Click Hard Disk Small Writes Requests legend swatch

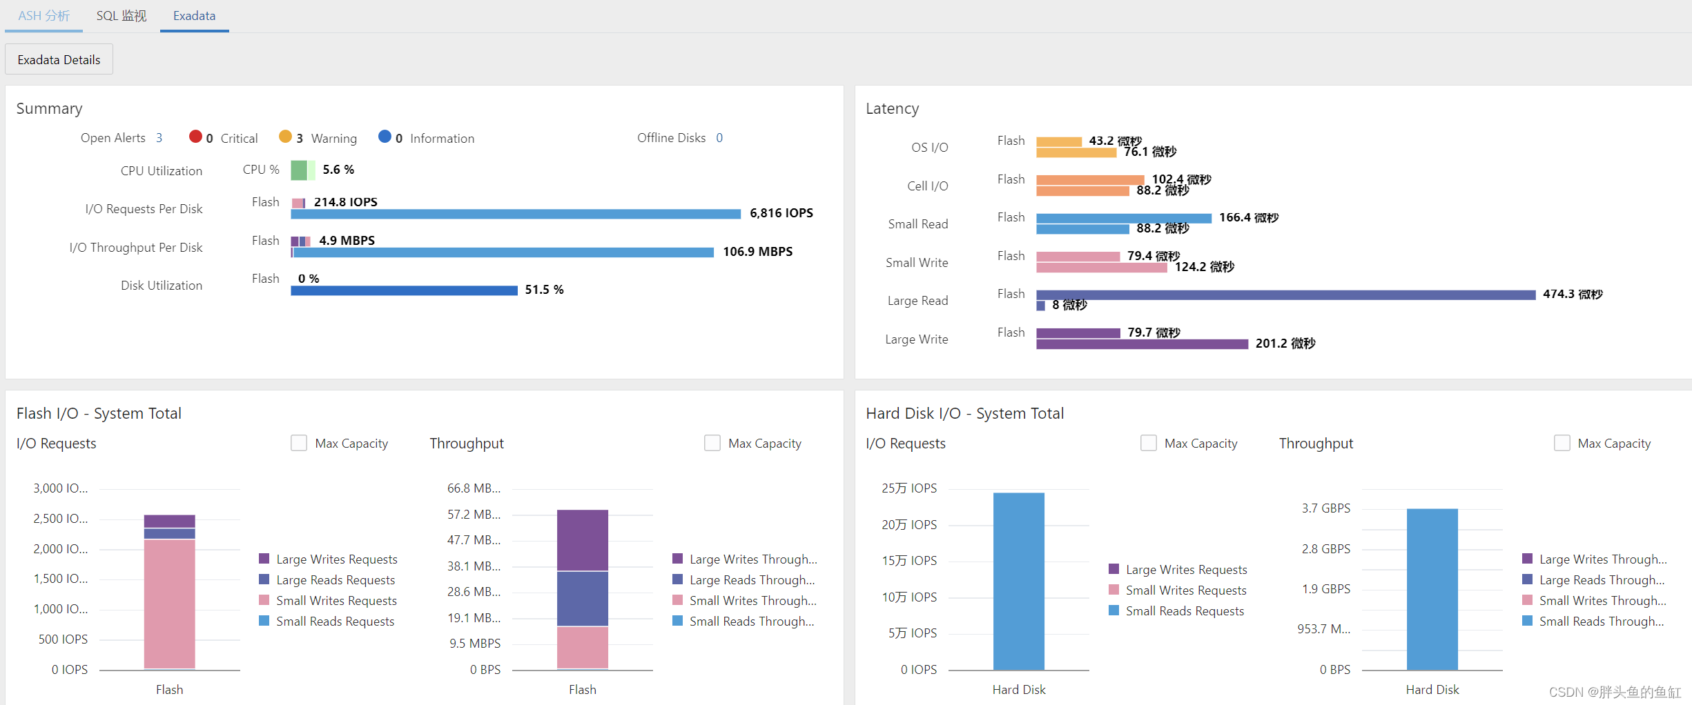click(x=1114, y=590)
